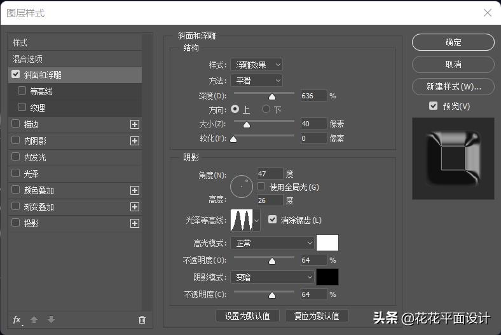Open the 高光模式 正常 dropdown
This screenshot has width=501, height=335.
273,243
